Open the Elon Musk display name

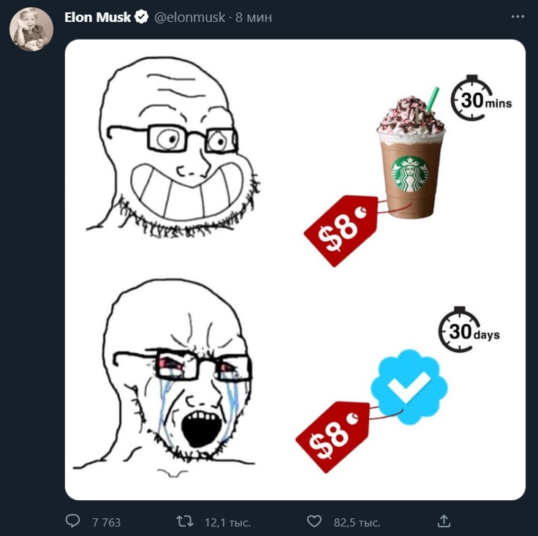98,17
